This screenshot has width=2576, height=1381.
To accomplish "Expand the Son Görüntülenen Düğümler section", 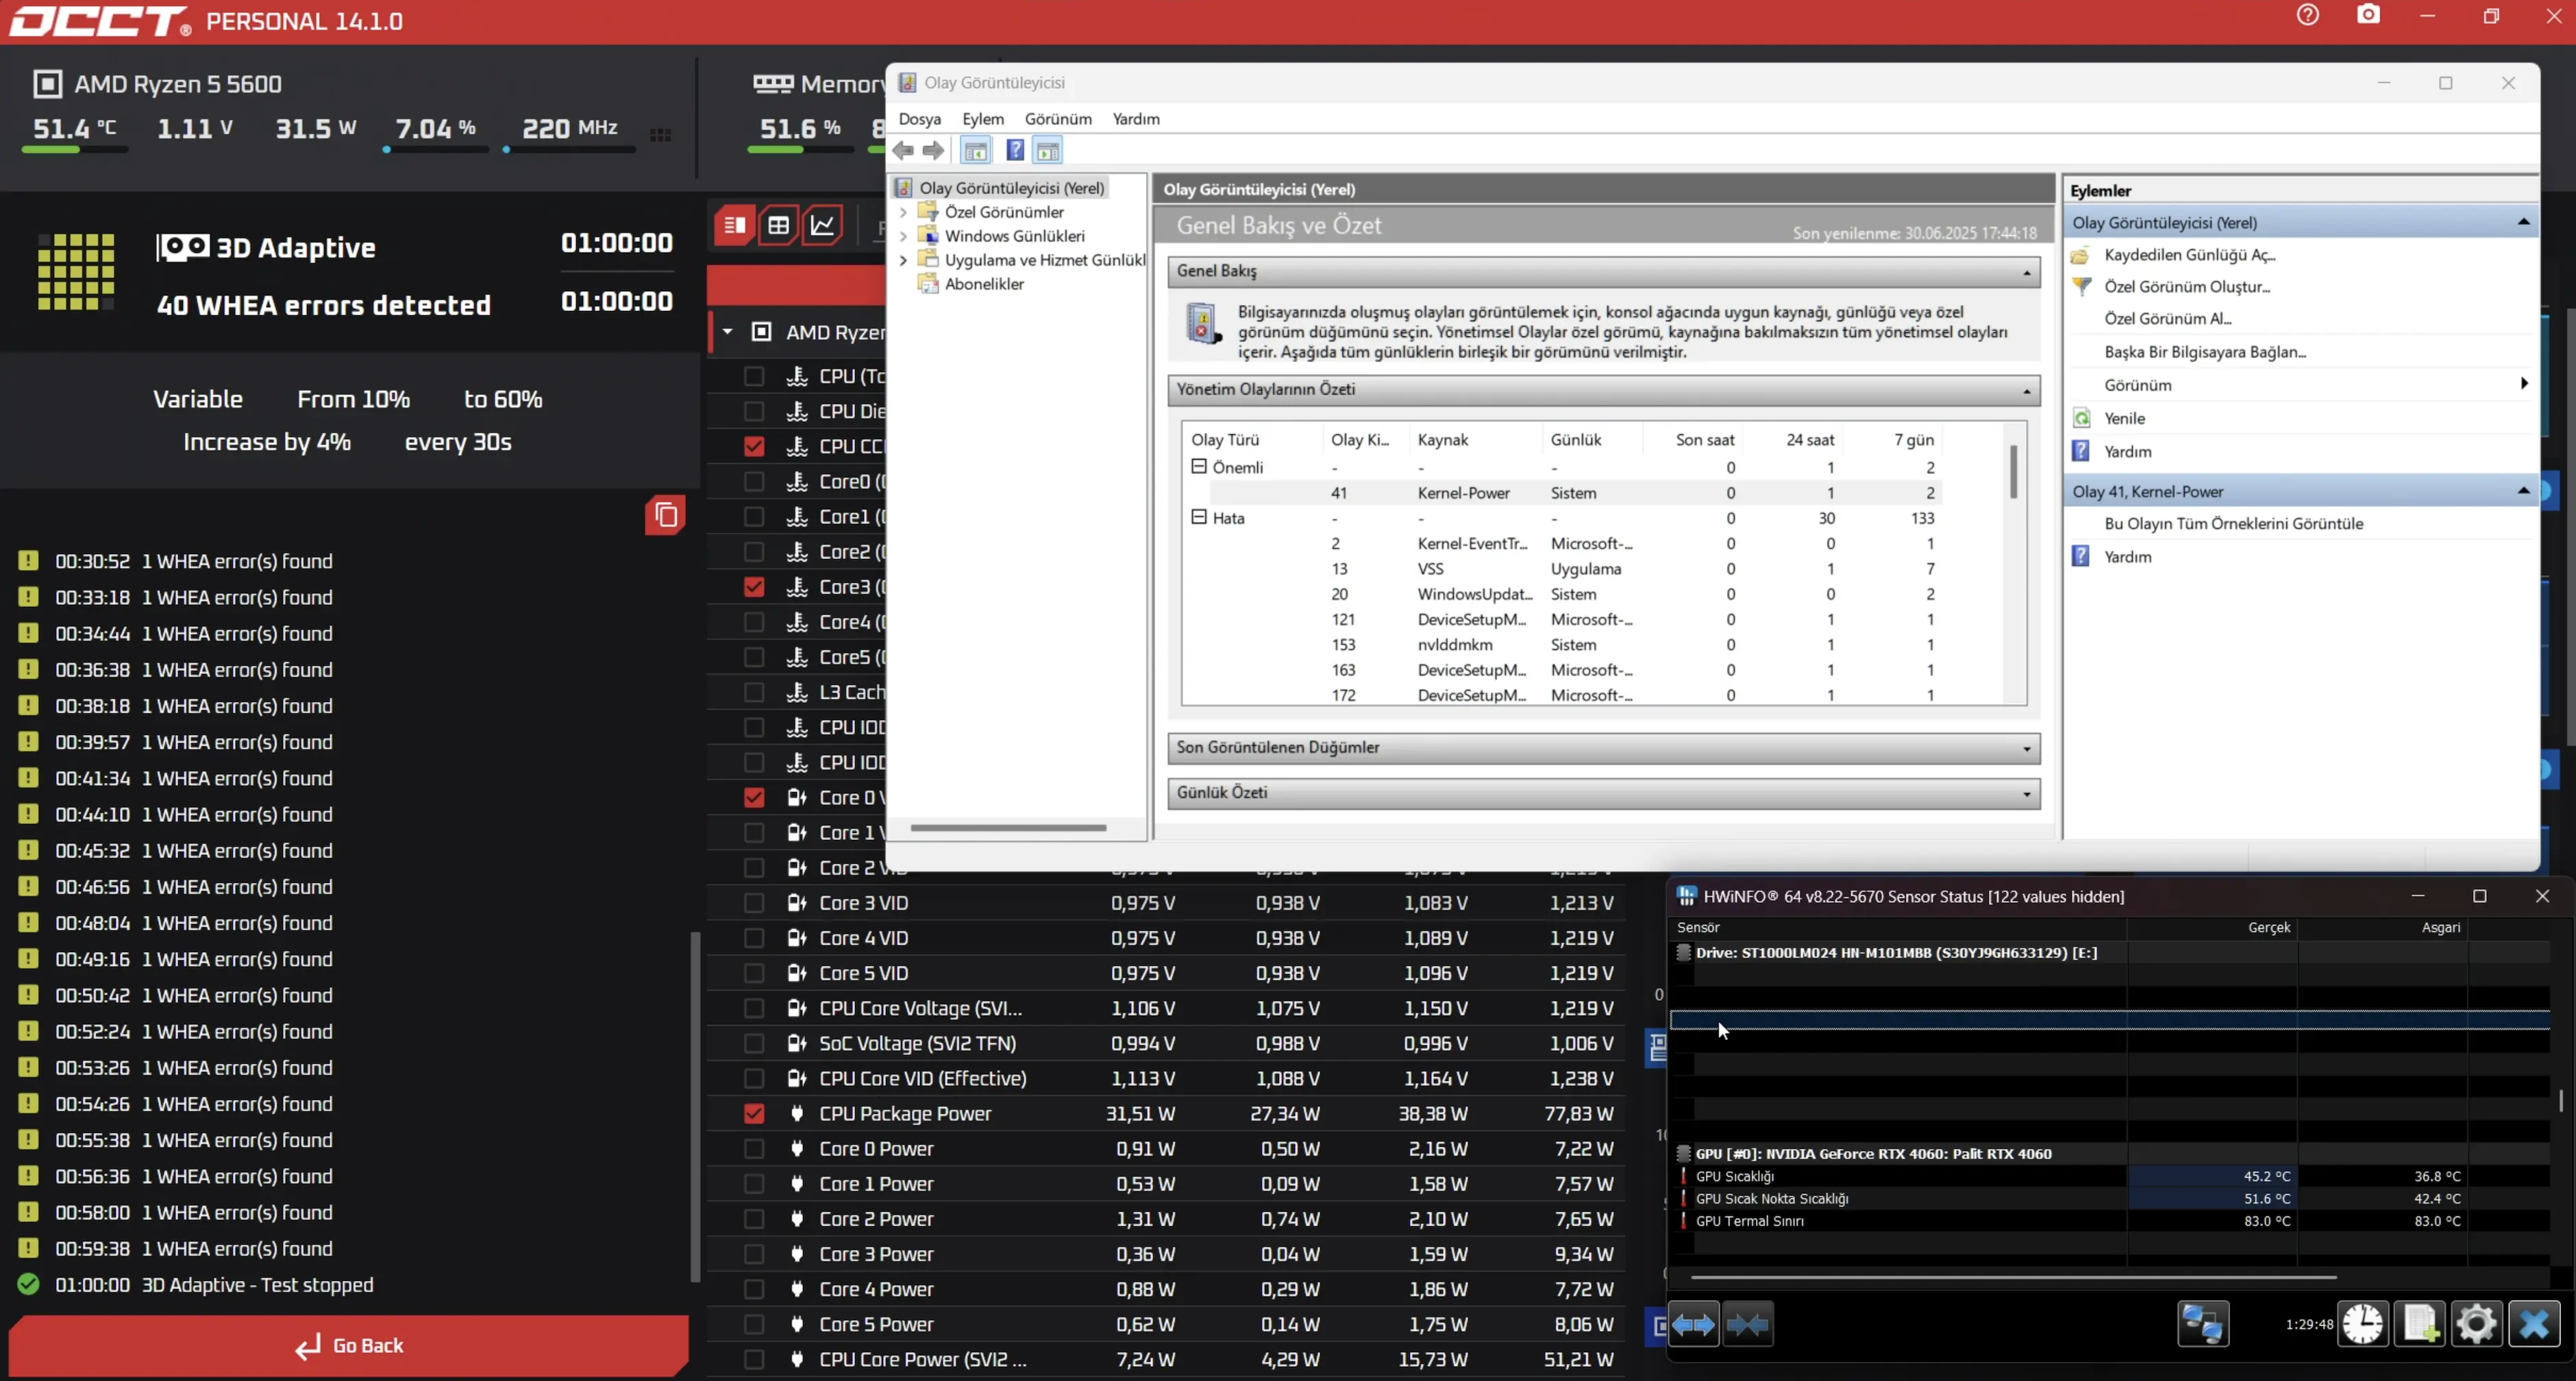I will click(2027, 749).
